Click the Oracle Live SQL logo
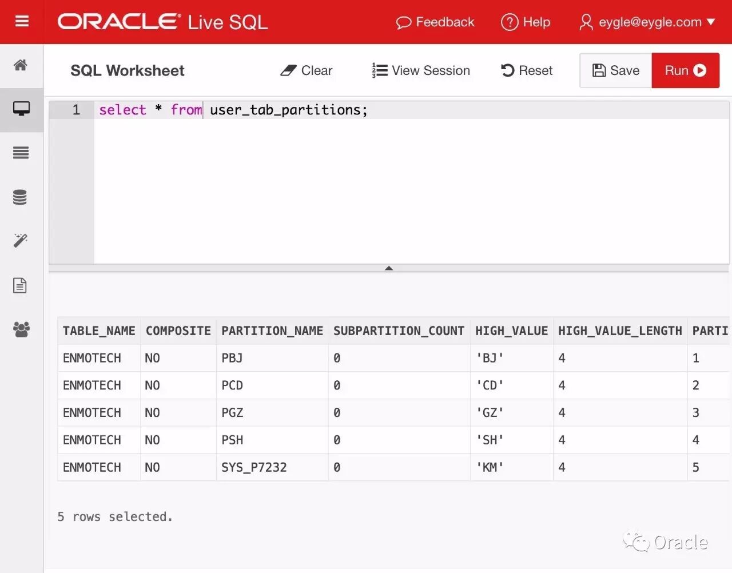This screenshot has width=732, height=573. pyautogui.click(x=162, y=22)
